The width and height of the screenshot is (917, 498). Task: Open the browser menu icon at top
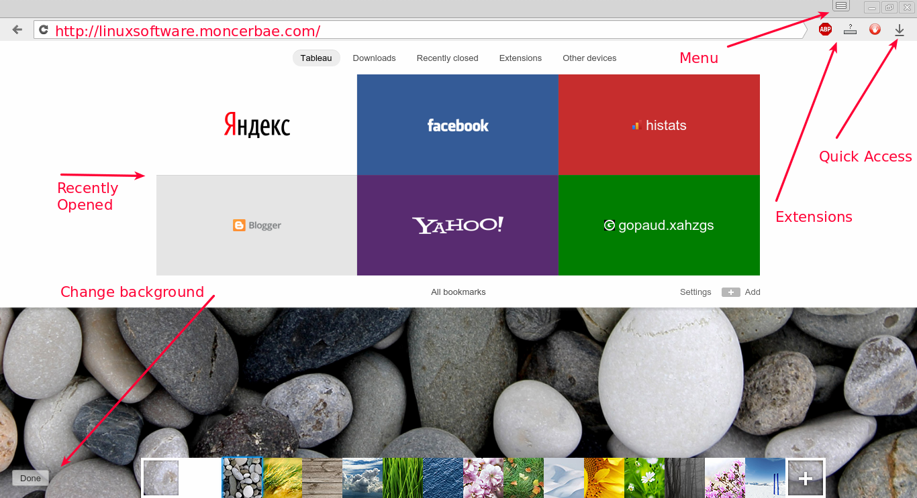[x=841, y=5]
